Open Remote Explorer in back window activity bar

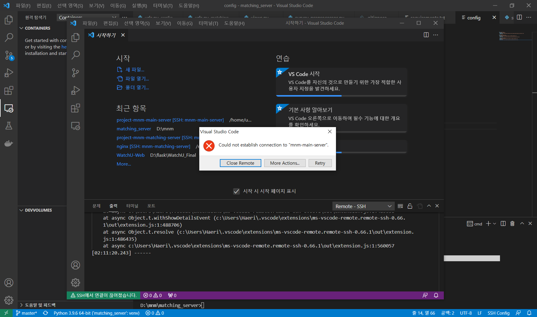pyautogui.click(x=9, y=108)
